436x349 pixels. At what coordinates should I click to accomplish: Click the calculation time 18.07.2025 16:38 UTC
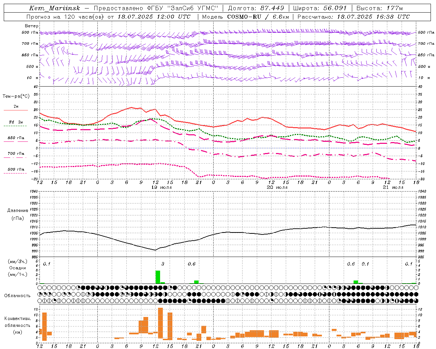(373, 17)
